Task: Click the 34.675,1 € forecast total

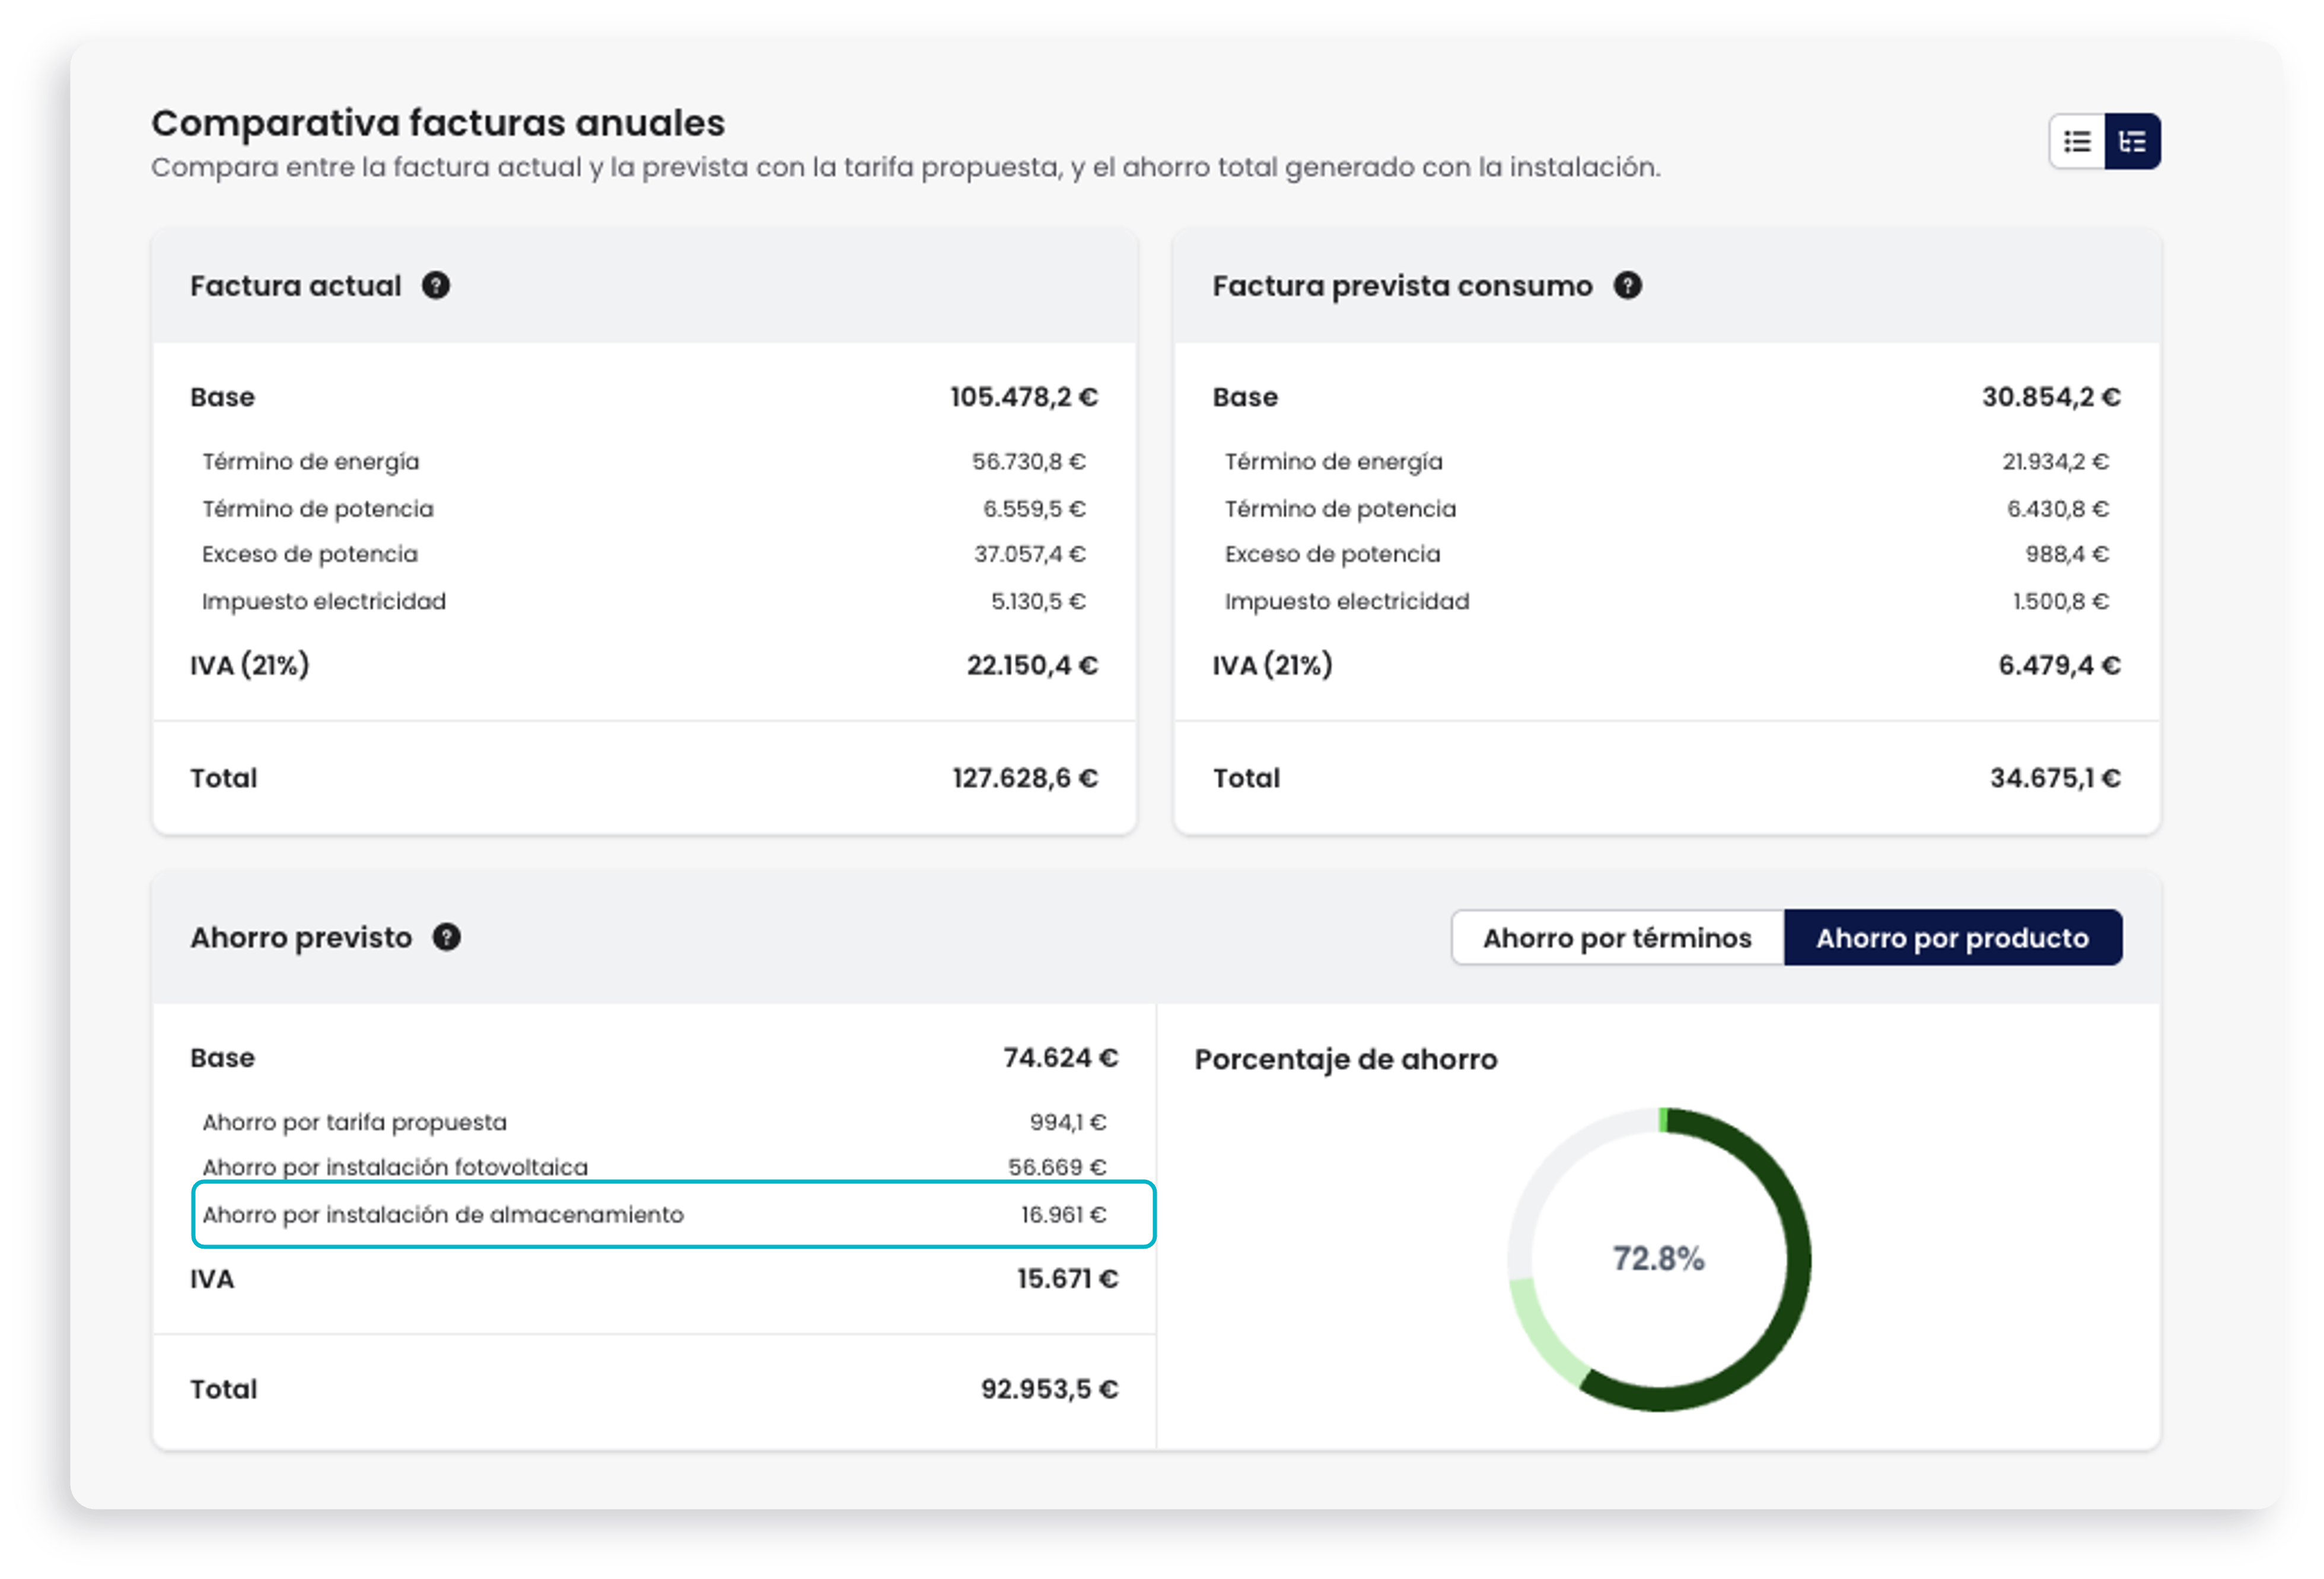Action: (2054, 778)
